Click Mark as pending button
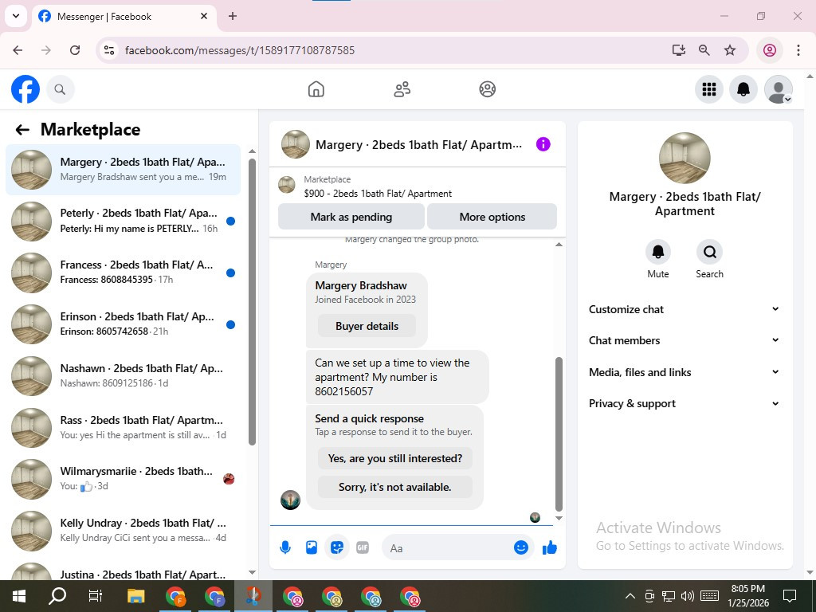 click(351, 217)
